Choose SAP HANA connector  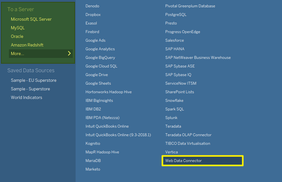(x=175, y=49)
